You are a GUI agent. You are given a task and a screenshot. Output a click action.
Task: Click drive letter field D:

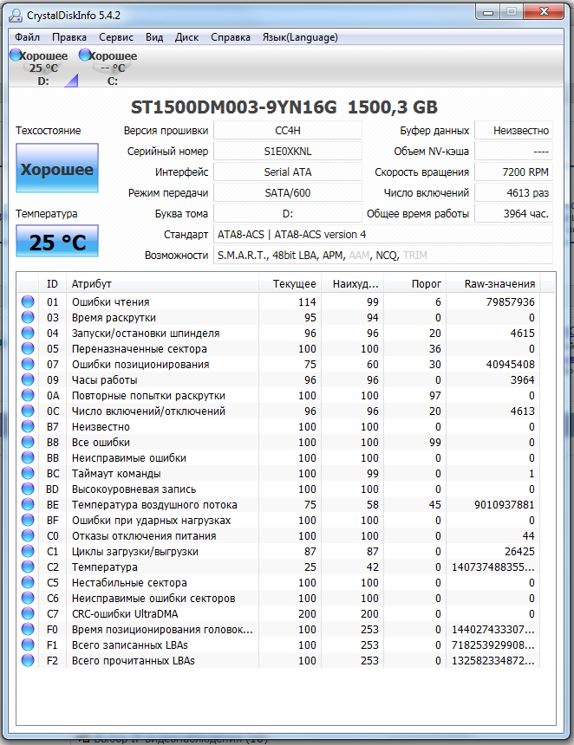pyautogui.click(x=288, y=214)
